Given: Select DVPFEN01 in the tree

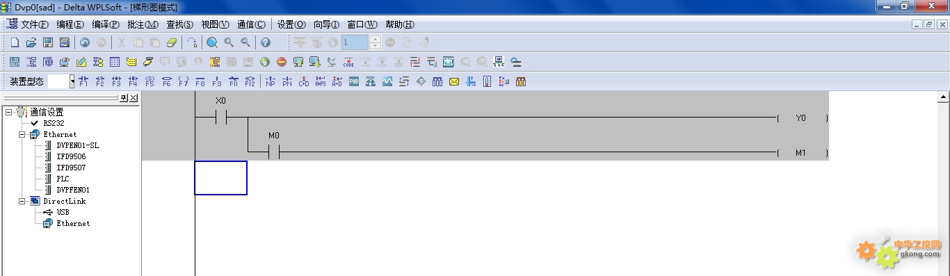Looking at the screenshot, I should [x=73, y=190].
